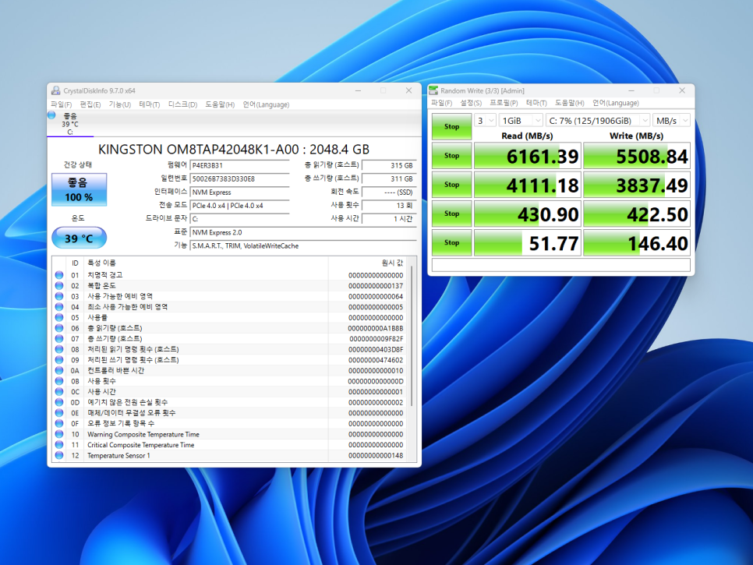Click the 원시 값 column header
Image resolution: width=753 pixels, height=565 pixels.
(368, 263)
